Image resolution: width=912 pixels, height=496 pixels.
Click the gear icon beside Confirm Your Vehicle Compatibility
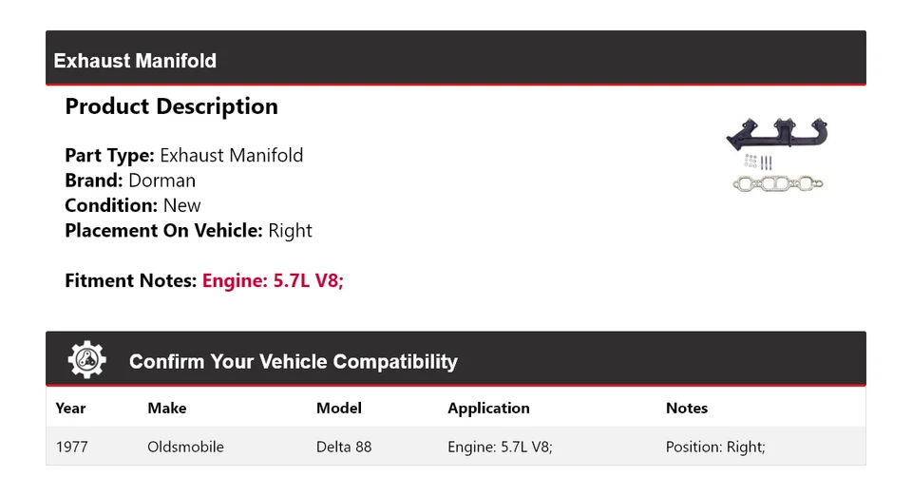[x=87, y=360]
